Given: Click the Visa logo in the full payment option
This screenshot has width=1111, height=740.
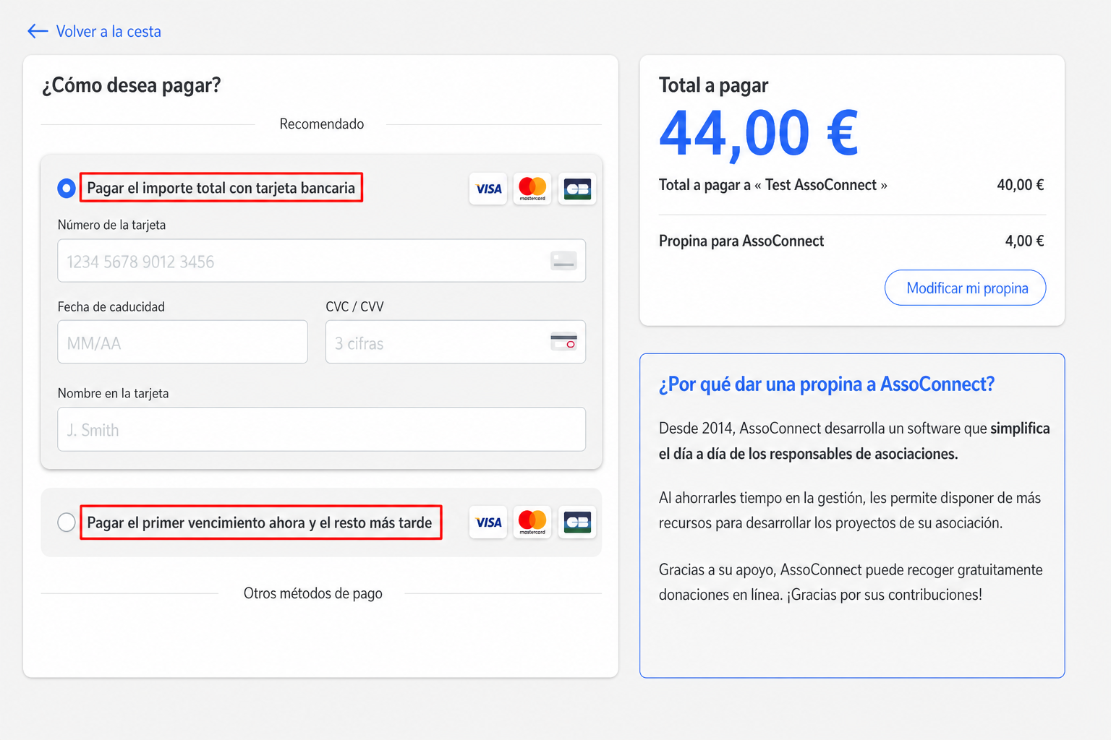Looking at the screenshot, I should [x=488, y=189].
